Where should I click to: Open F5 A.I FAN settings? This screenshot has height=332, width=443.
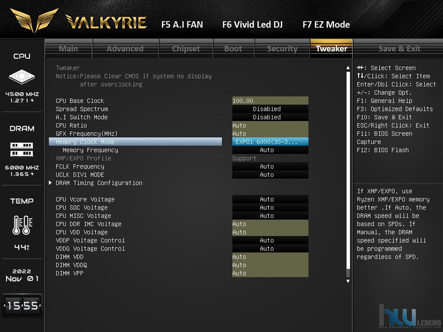coord(182,24)
